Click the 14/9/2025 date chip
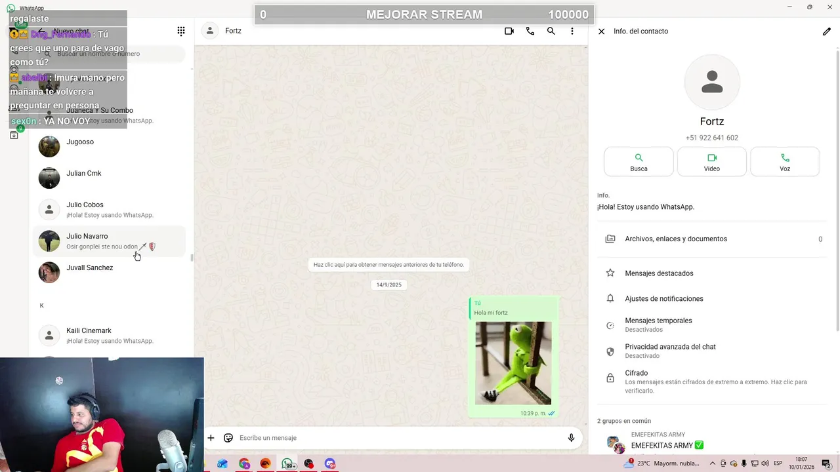840x472 pixels. point(389,285)
